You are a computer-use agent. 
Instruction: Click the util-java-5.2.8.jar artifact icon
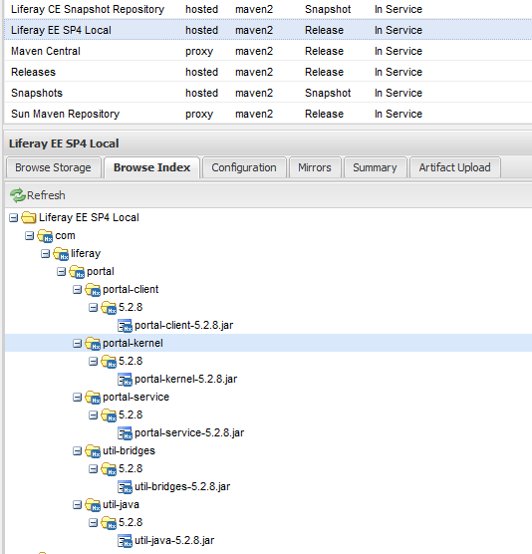pos(125,541)
